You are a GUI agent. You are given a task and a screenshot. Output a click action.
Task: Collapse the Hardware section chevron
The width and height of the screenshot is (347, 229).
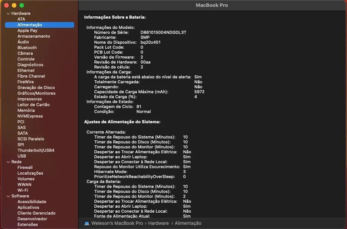click(8, 13)
